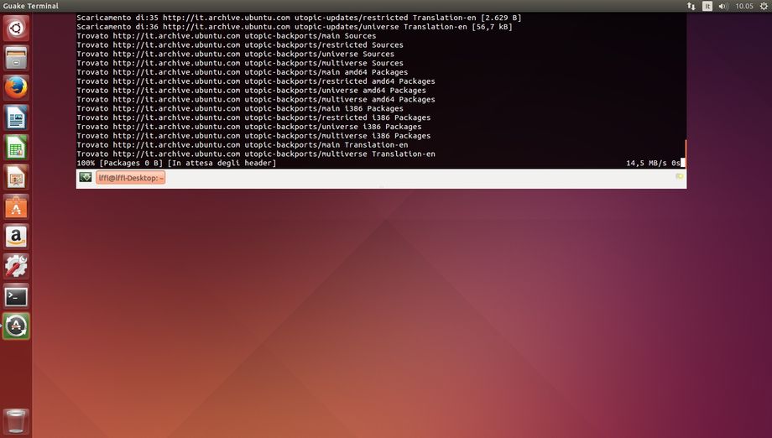The image size is (772, 438).
Task: Open the Amazon launcher icon
Action: pos(16,237)
